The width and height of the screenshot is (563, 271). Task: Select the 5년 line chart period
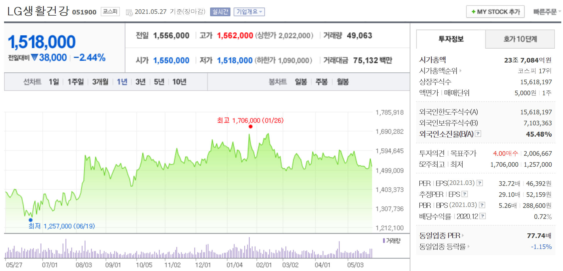click(159, 82)
